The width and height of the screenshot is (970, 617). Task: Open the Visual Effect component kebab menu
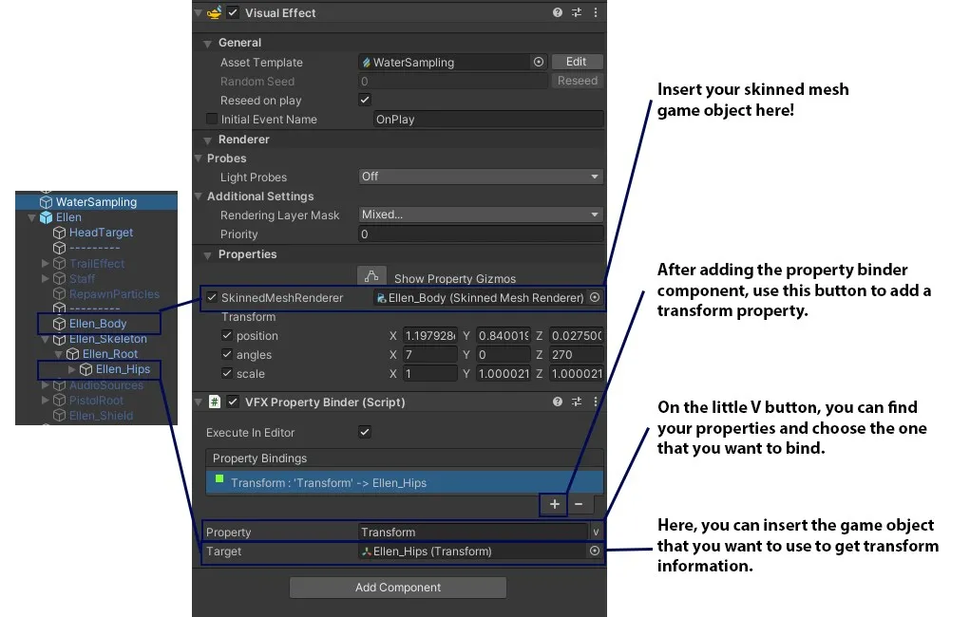click(595, 12)
